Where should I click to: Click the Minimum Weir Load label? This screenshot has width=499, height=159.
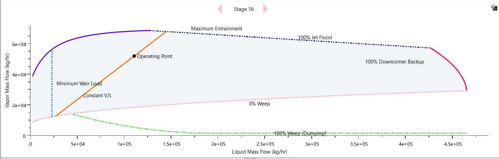click(79, 84)
